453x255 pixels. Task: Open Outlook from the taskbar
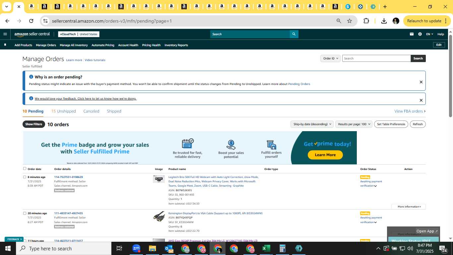coord(169,248)
